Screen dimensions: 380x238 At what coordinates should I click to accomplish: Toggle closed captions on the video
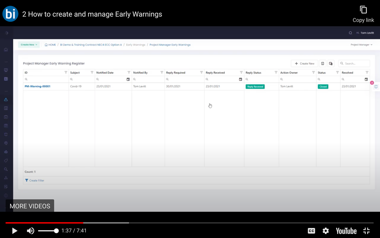311,231
